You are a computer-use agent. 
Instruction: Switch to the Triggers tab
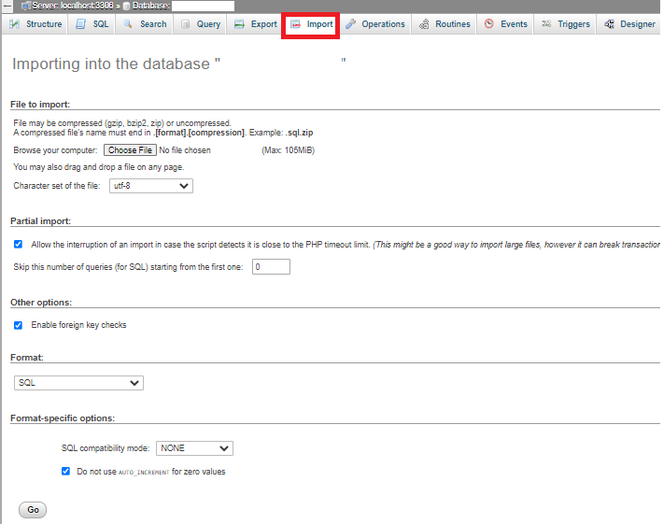566,24
